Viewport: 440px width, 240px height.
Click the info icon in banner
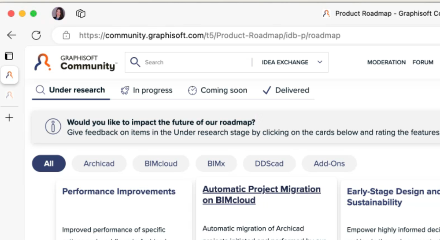click(53, 126)
